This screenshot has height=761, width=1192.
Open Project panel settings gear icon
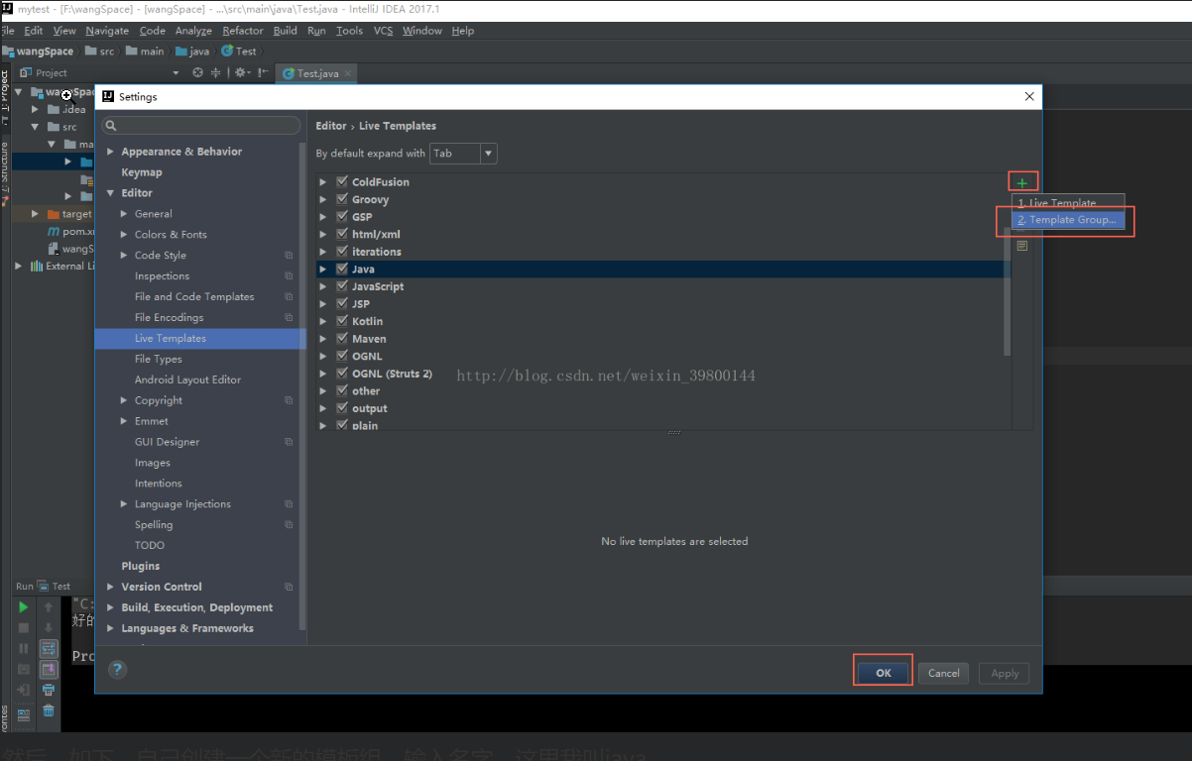240,72
